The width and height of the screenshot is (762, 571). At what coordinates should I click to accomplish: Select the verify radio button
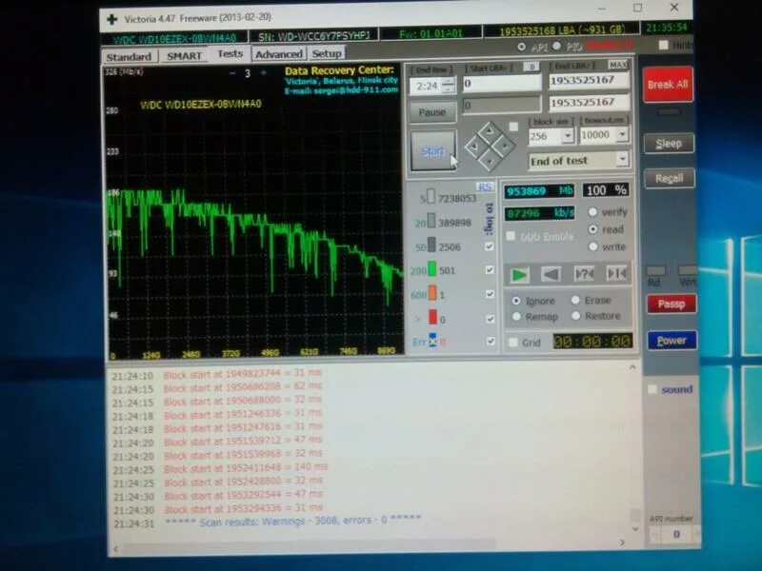592,212
